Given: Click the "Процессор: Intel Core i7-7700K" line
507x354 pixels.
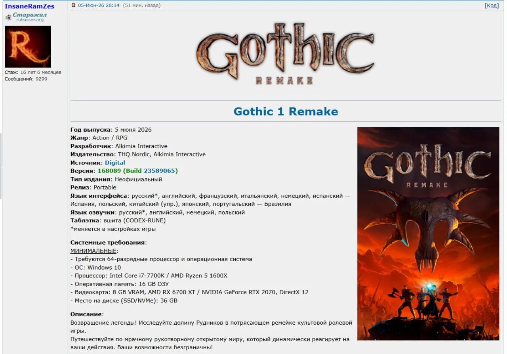Looking at the screenshot, I should (x=149, y=276).
